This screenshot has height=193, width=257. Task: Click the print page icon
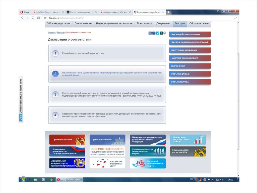pos(165,33)
